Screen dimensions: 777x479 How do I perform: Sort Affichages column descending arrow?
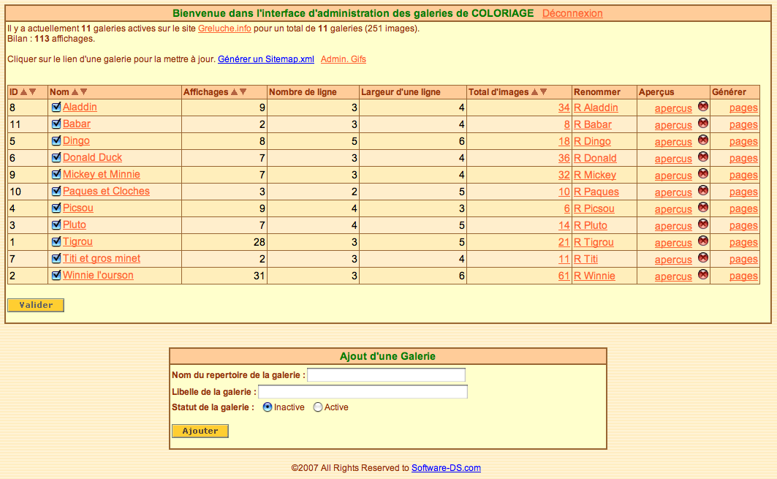click(x=243, y=91)
